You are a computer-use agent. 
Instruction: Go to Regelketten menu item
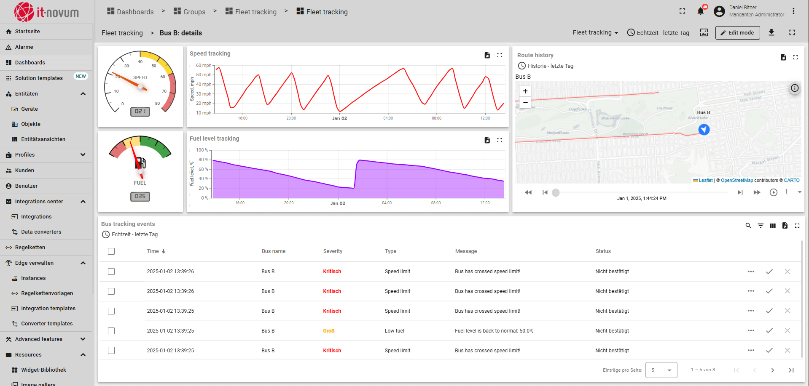tap(30, 248)
